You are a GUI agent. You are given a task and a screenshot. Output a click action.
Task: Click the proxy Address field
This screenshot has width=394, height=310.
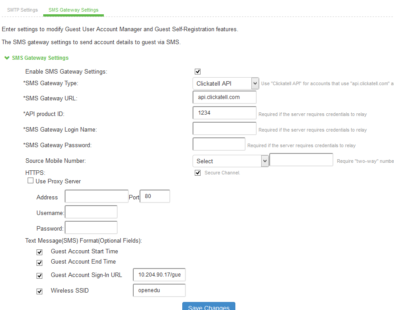coord(97,196)
